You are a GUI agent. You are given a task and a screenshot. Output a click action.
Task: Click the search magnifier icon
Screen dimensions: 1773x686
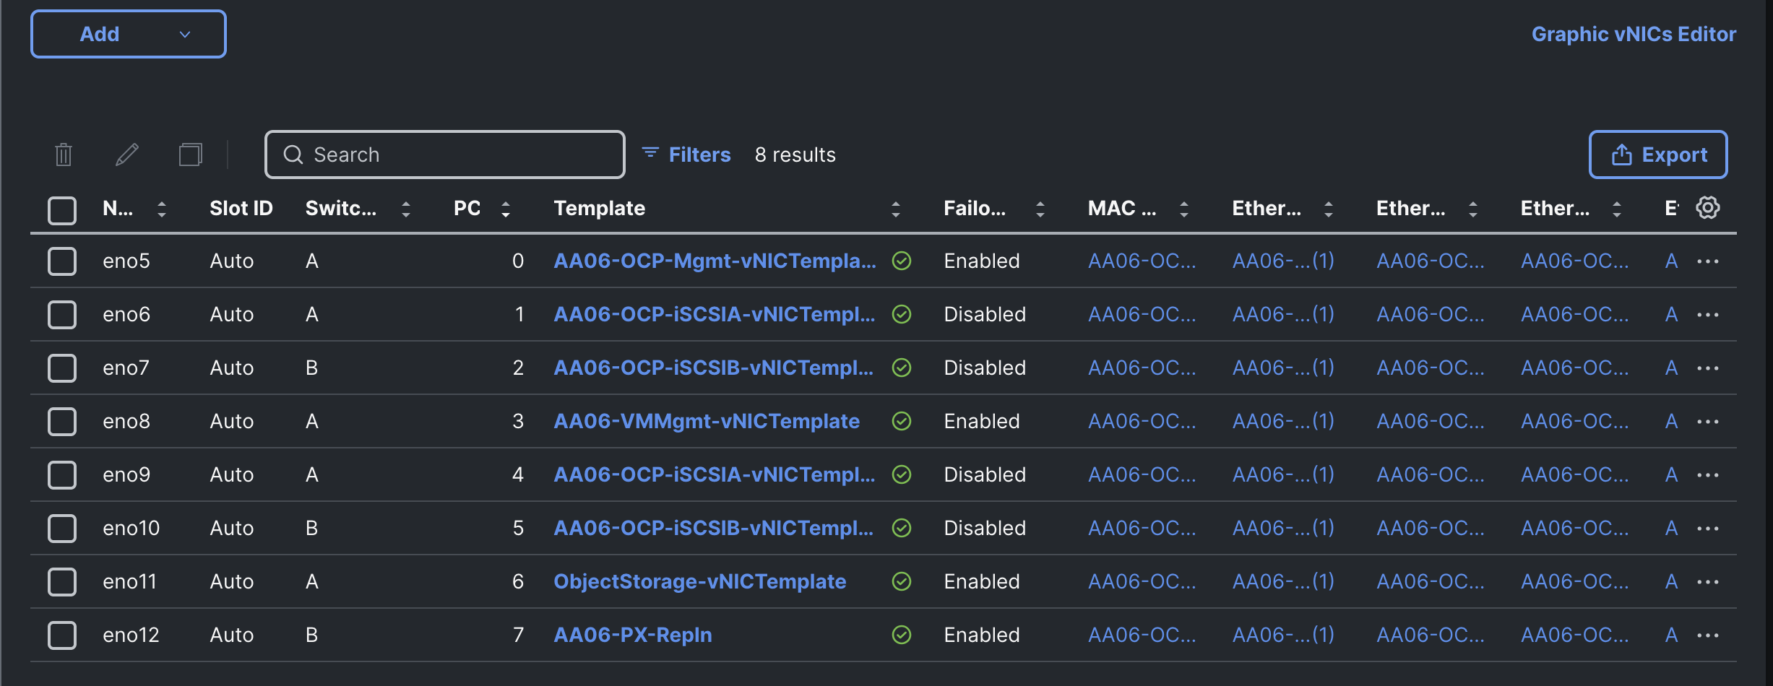tap(293, 155)
